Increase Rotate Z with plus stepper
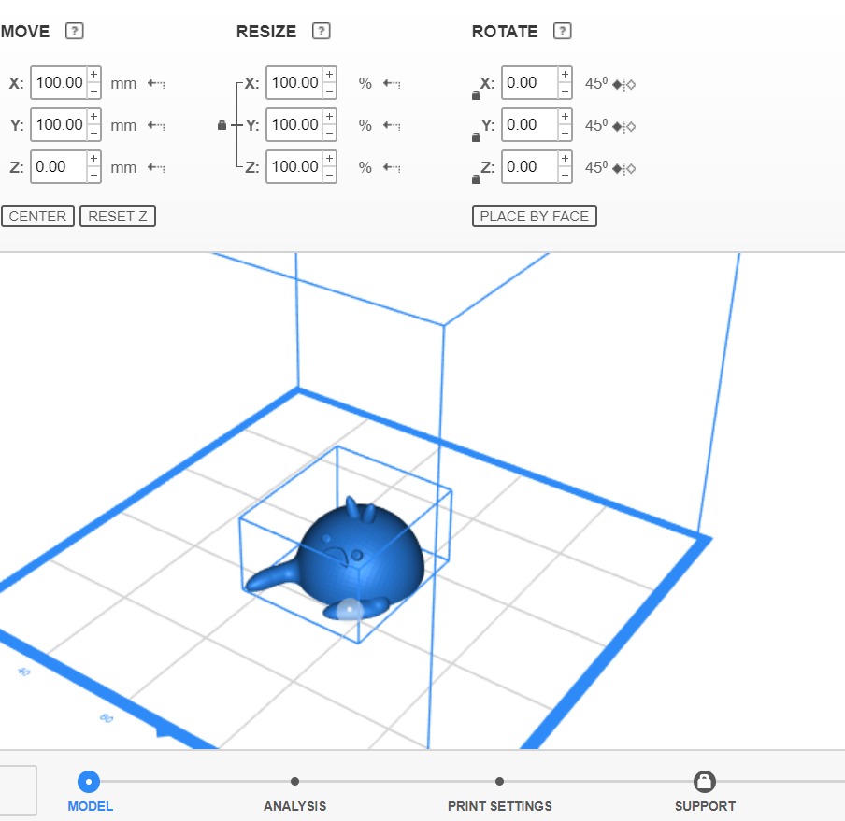Screen dimensions: 845x821 pyautogui.click(x=565, y=158)
